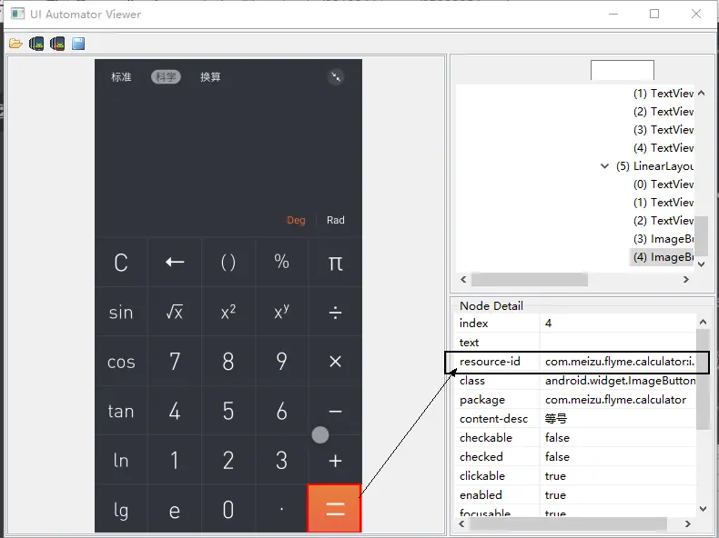This screenshot has height=538, width=719.
Task: Tap digit 5 on calculator
Action: [228, 411]
